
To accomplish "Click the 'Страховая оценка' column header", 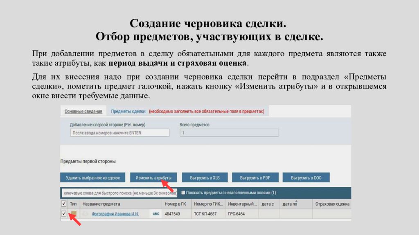I will pos(332,204).
